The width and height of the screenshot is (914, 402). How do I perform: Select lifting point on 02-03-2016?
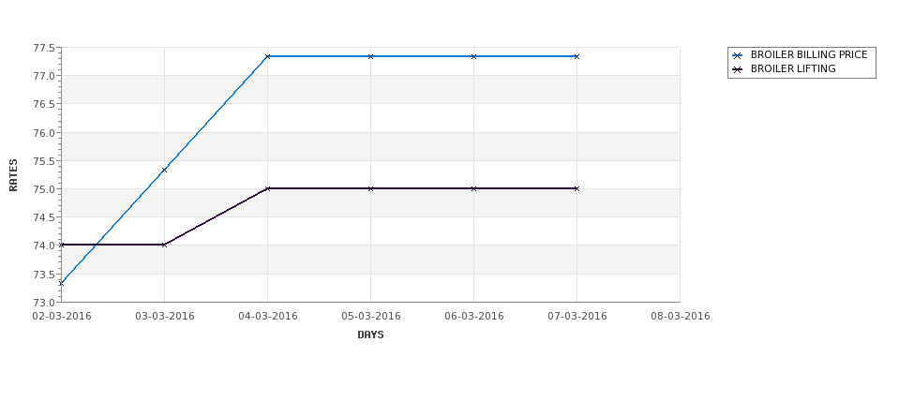61,245
